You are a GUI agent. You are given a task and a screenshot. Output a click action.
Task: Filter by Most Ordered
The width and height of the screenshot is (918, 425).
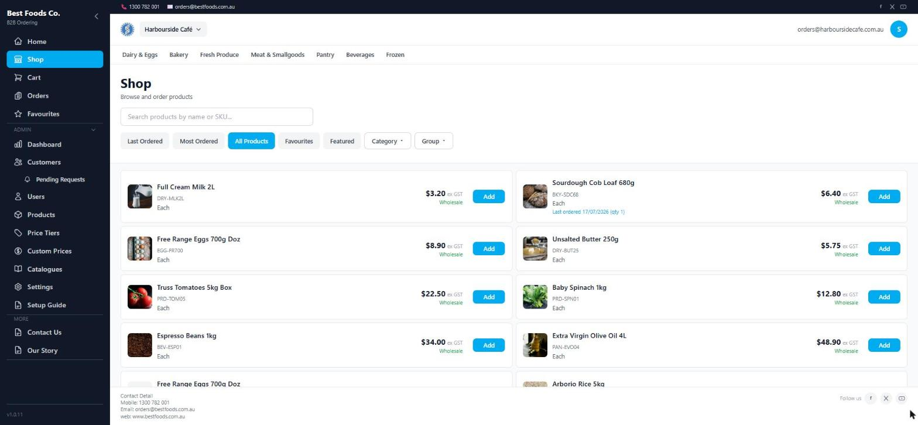[198, 141]
